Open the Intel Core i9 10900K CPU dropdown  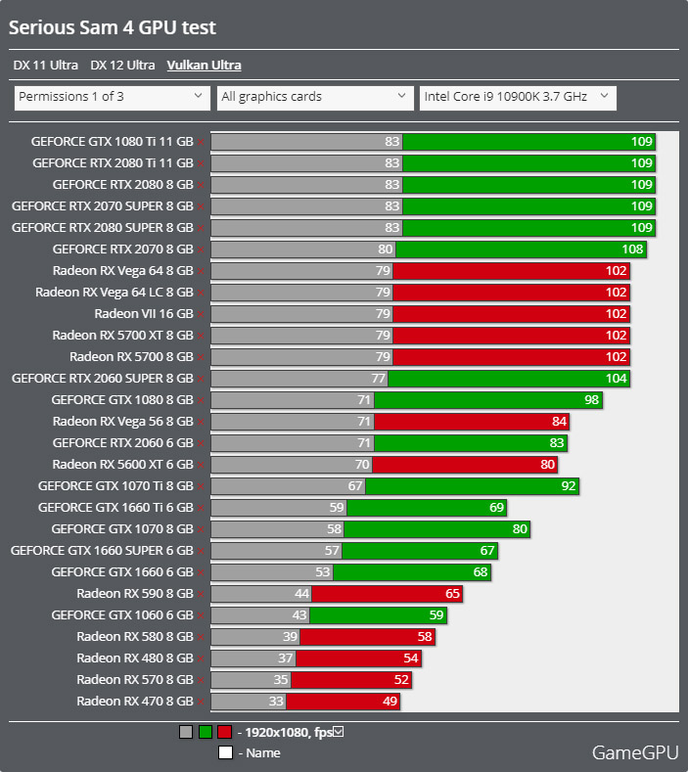(518, 97)
